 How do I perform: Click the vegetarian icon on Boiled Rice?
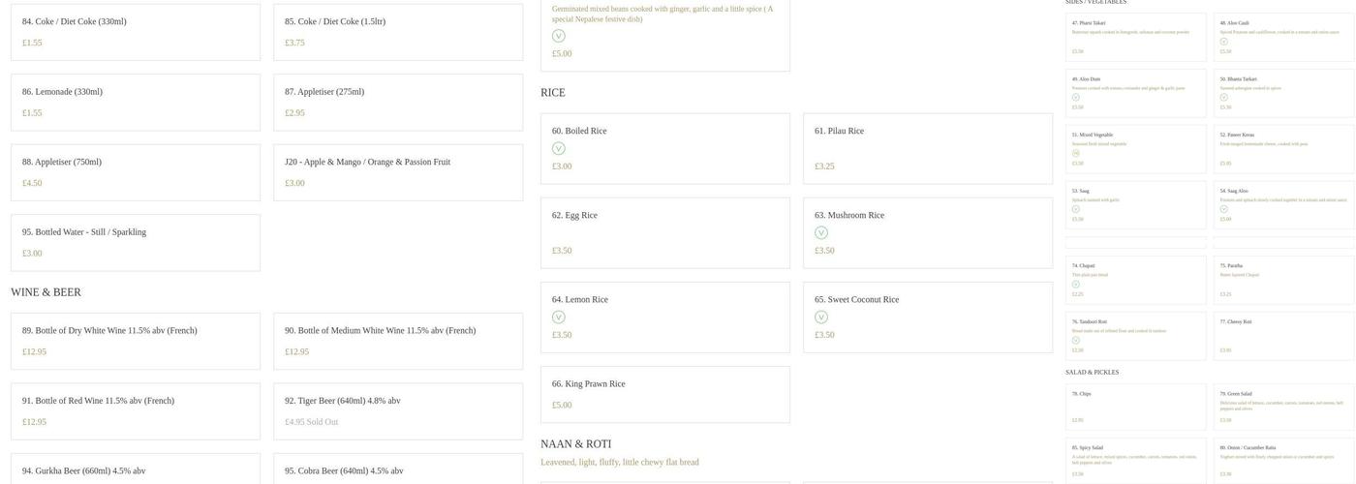(x=558, y=148)
